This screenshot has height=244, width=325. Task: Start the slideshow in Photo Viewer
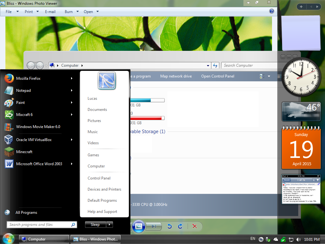138,226
